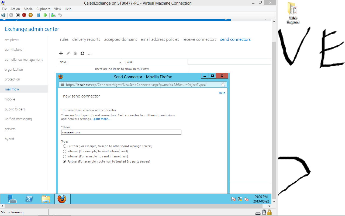345x216 pixels.
Task: Open the Action Center flag in system tray
Action: click(233, 199)
